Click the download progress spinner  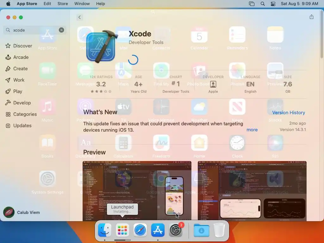133,60
